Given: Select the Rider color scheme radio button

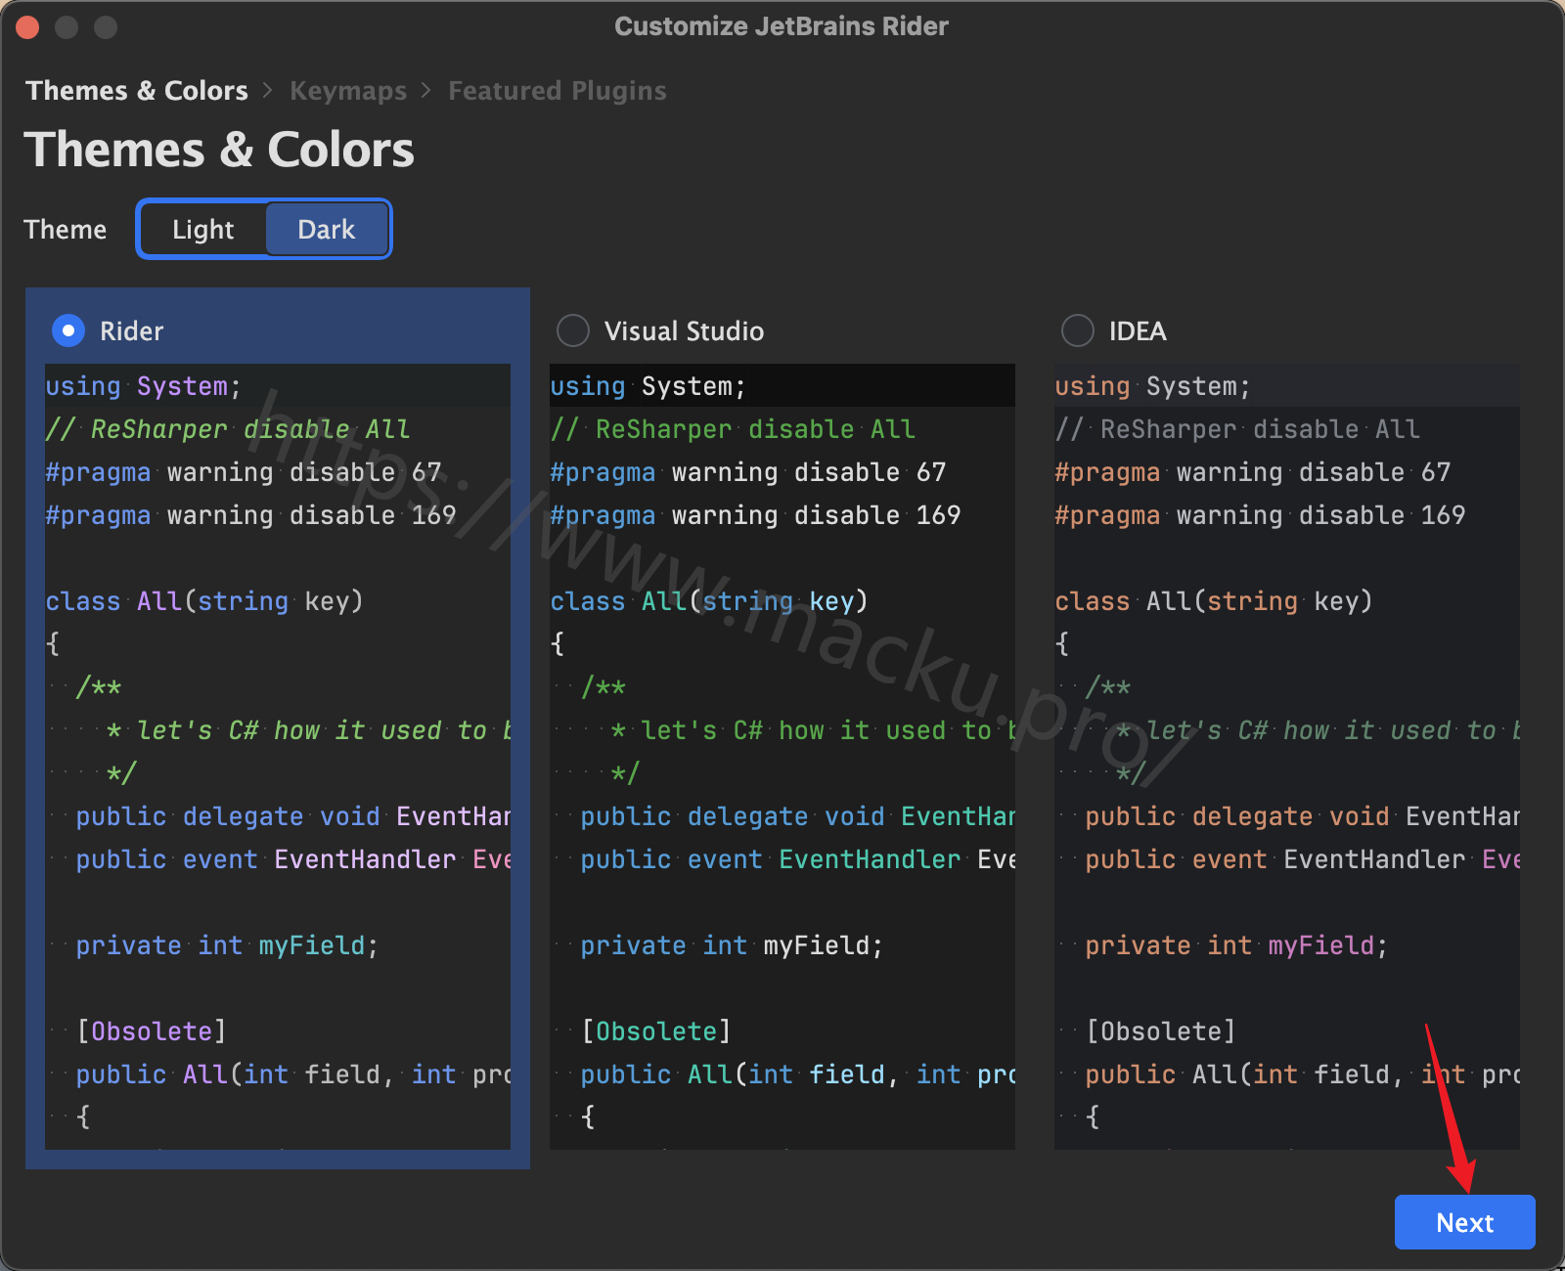Looking at the screenshot, I should point(68,331).
